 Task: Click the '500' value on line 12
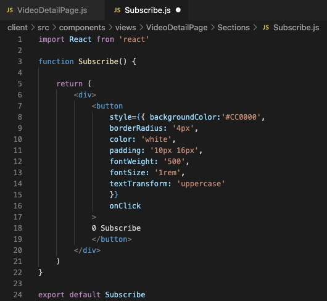[174, 162]
